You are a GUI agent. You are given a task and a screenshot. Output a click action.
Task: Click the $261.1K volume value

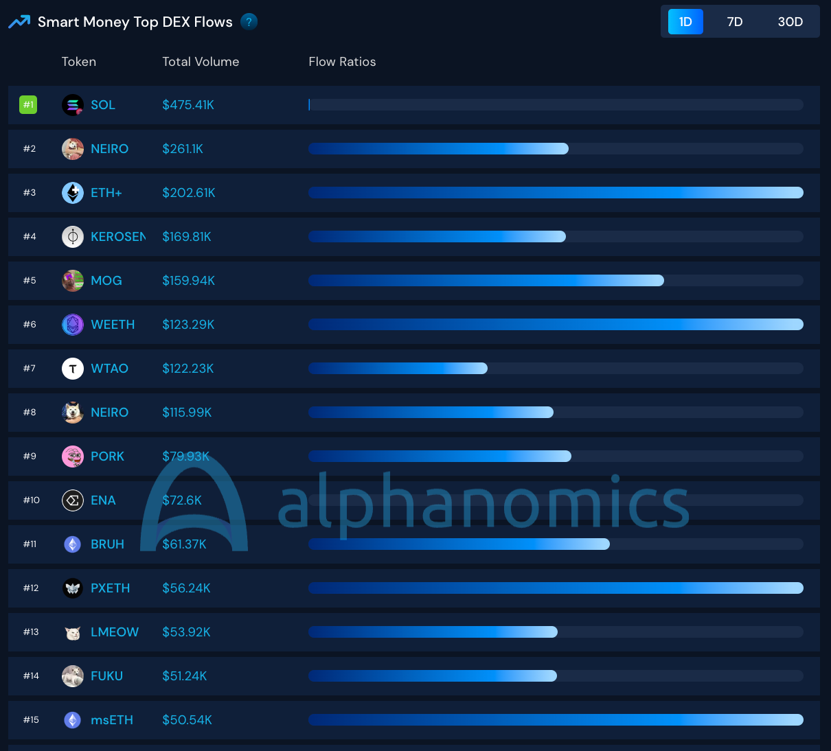[x=183, y=149]
